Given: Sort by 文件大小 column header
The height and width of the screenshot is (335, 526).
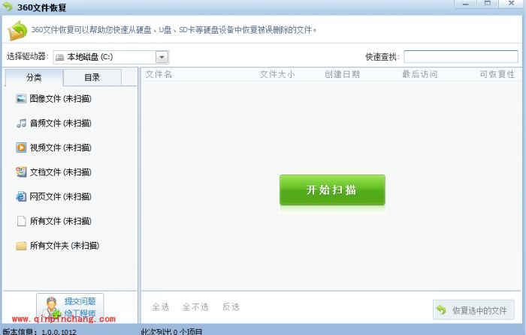Looking at the screenshot, I should click(277, 74).
